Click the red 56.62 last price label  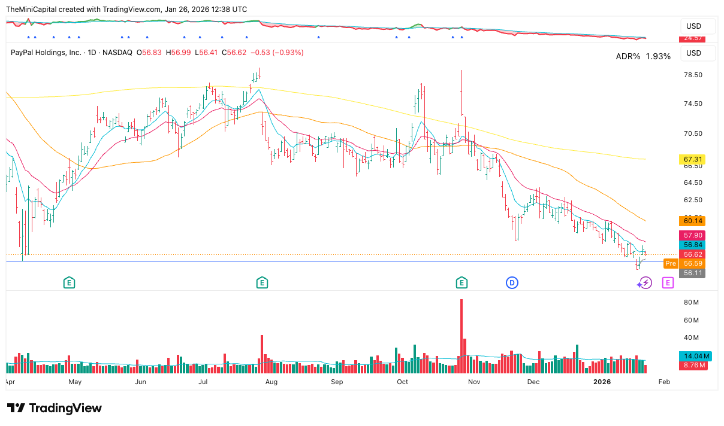click(692, 254)
